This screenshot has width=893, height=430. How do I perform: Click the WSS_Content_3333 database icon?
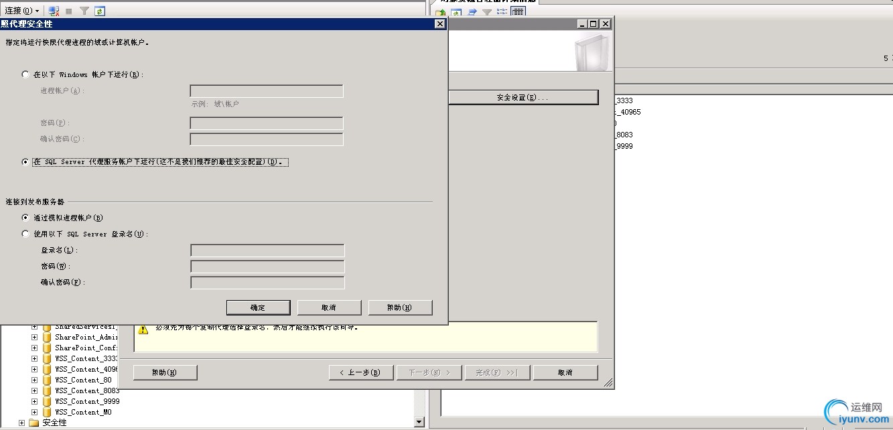[x=47, y=358]
